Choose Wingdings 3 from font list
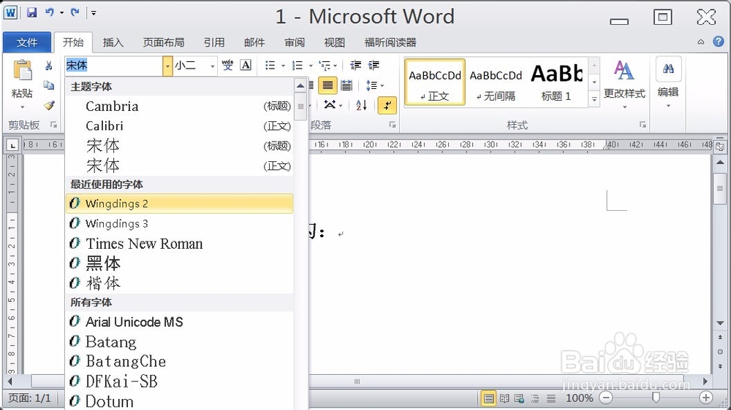The image size is (731, 410). coord(180,224)
